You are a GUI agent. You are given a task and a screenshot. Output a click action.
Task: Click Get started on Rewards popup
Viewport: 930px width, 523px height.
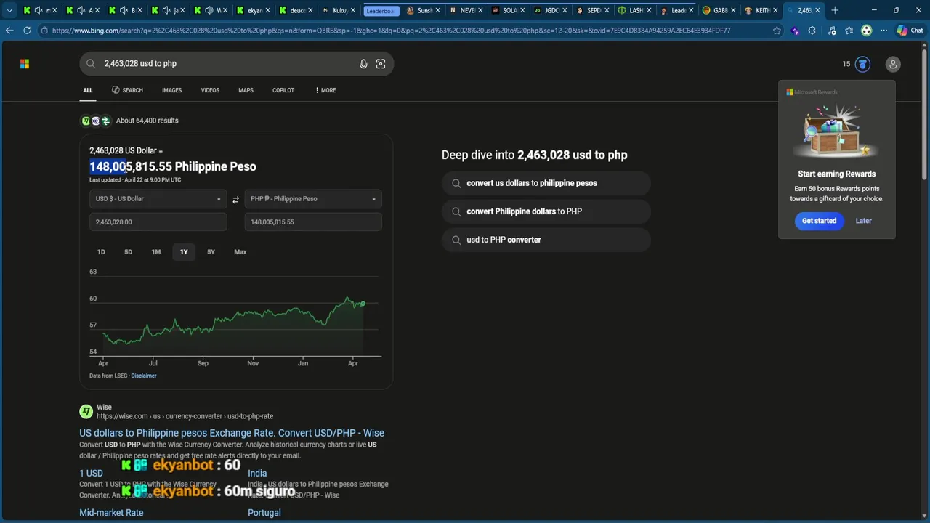pos(819,221)
